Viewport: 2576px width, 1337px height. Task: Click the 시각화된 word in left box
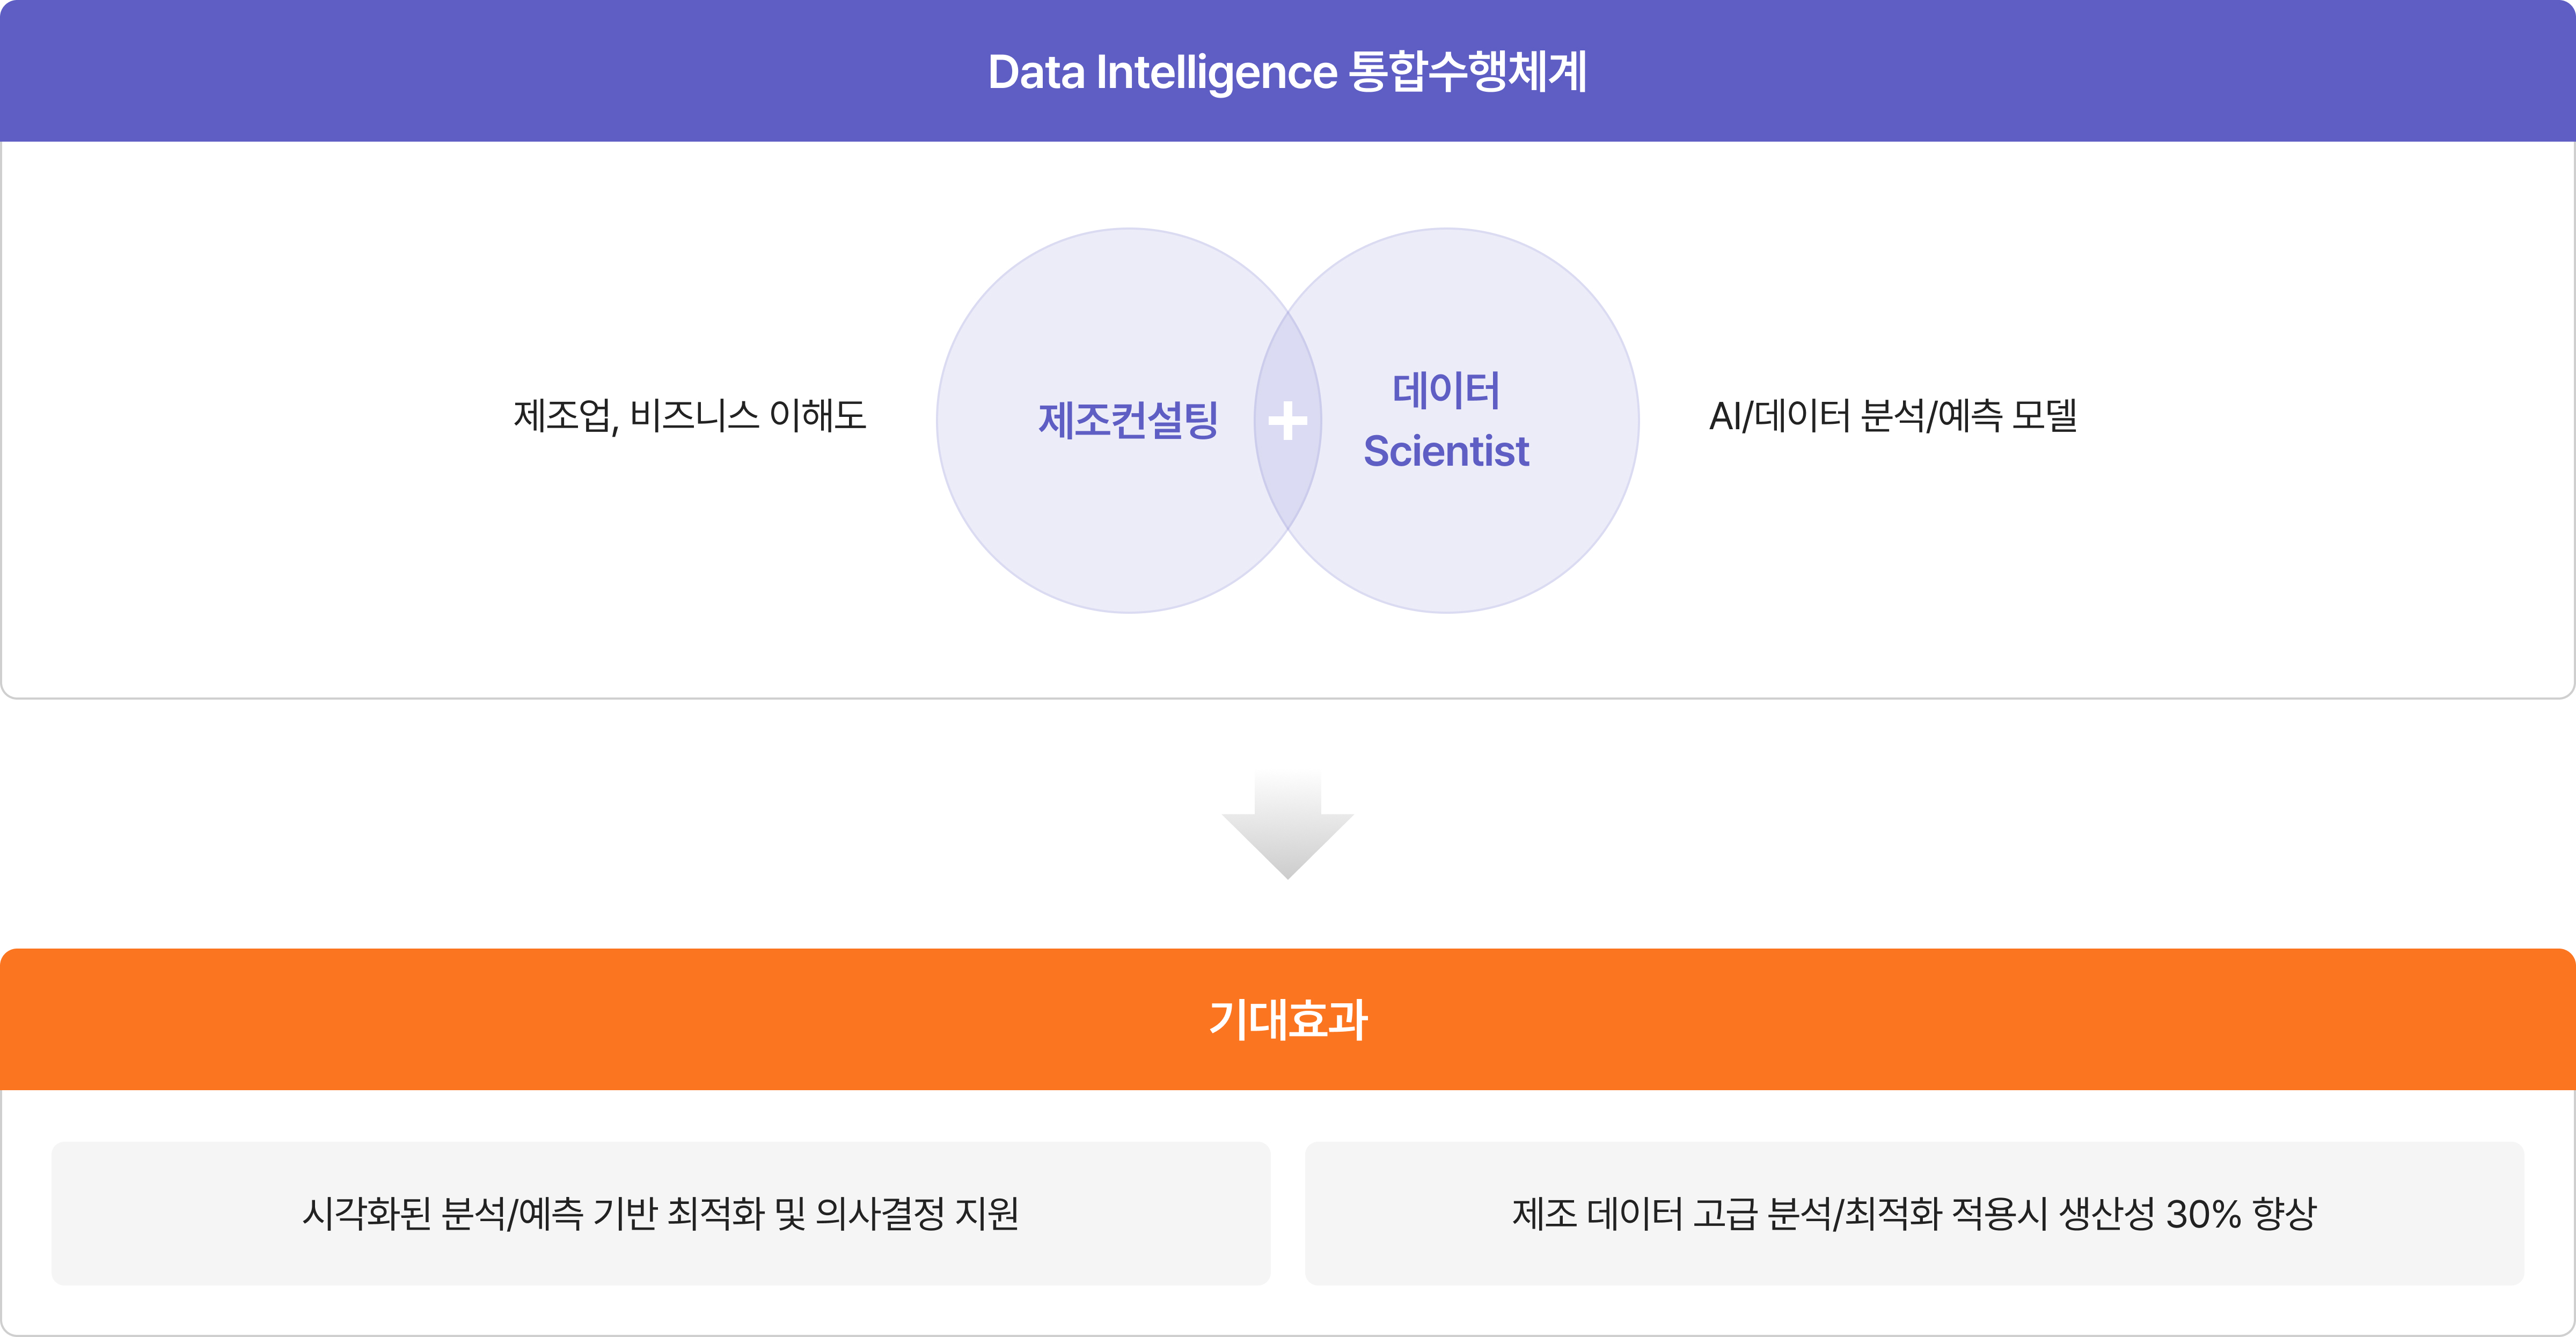[366, 1213]
